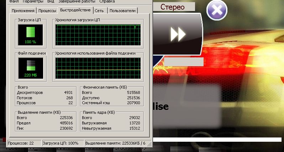Open the Файл menu
The height and width of the screenshot is (152, 284).
[x=14, y=1]
